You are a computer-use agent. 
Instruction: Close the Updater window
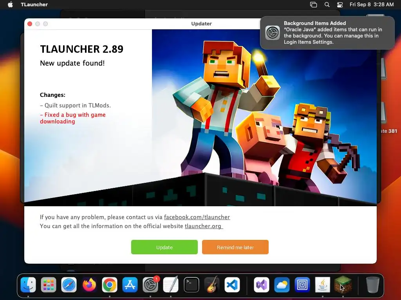30,24
